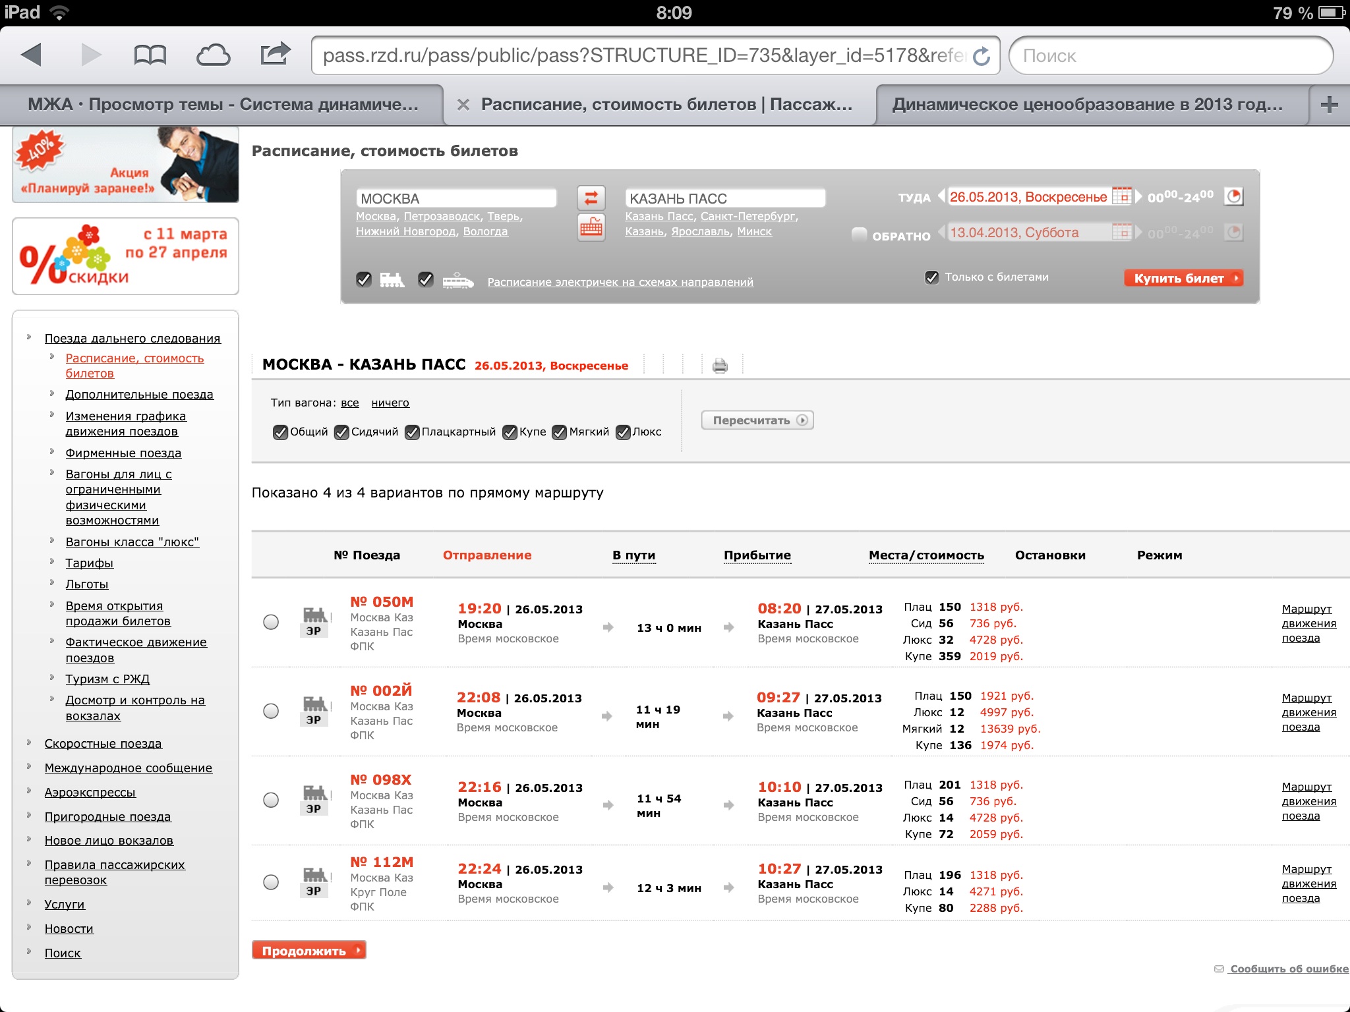Click the print schedule icon
The height and width of the screenshot is (1012, 1350).
[x=720, y=366]
